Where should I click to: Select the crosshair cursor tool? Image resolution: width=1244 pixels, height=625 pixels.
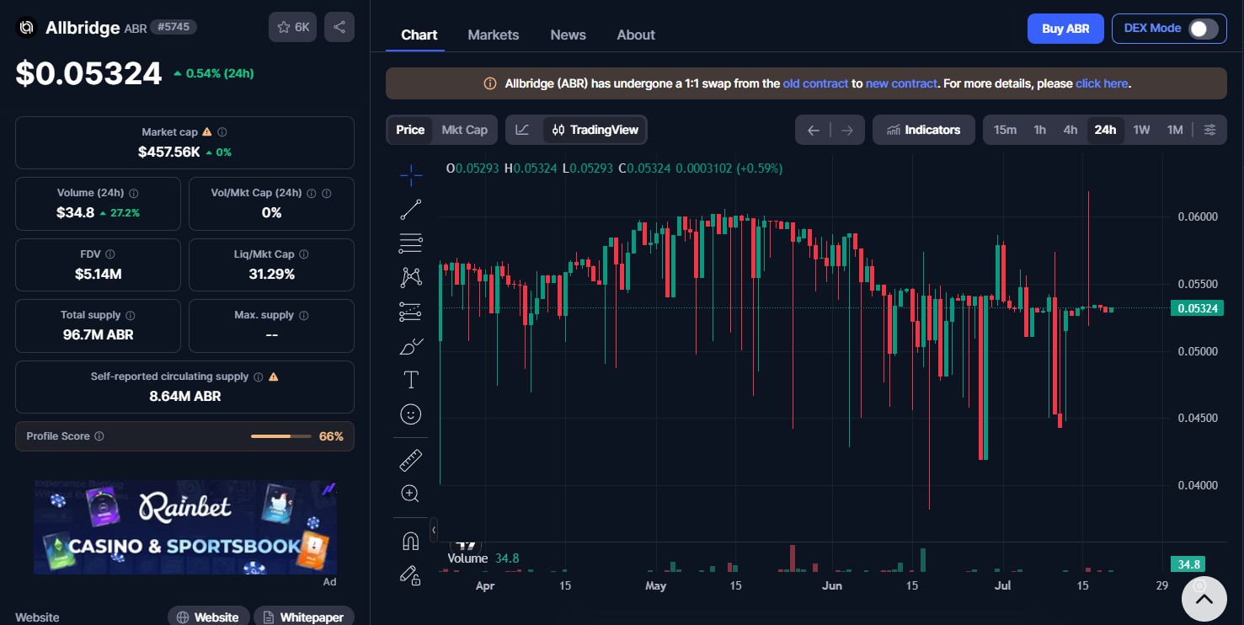(411, 175)
